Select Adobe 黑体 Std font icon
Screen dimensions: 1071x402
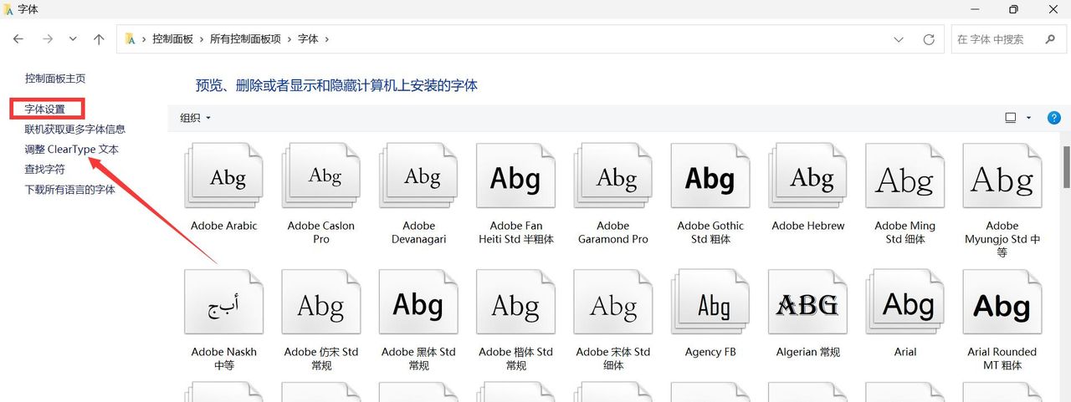pos(418,303)
